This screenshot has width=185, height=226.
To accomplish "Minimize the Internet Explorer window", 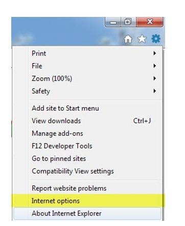I will (x=113, y=22).
